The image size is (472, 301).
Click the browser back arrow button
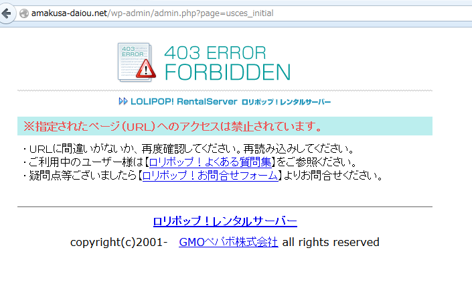pos(6,13)
